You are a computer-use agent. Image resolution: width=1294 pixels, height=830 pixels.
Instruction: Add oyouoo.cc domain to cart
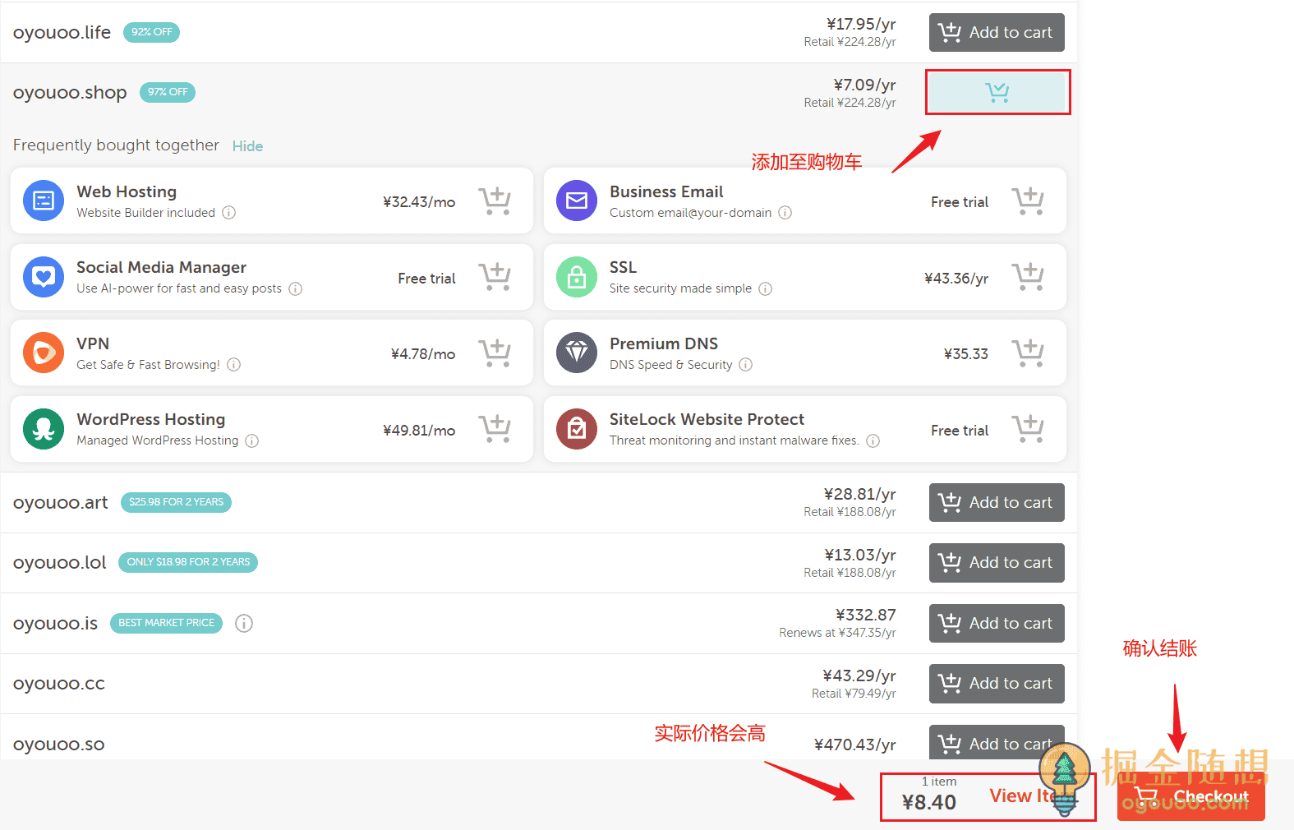996,684
